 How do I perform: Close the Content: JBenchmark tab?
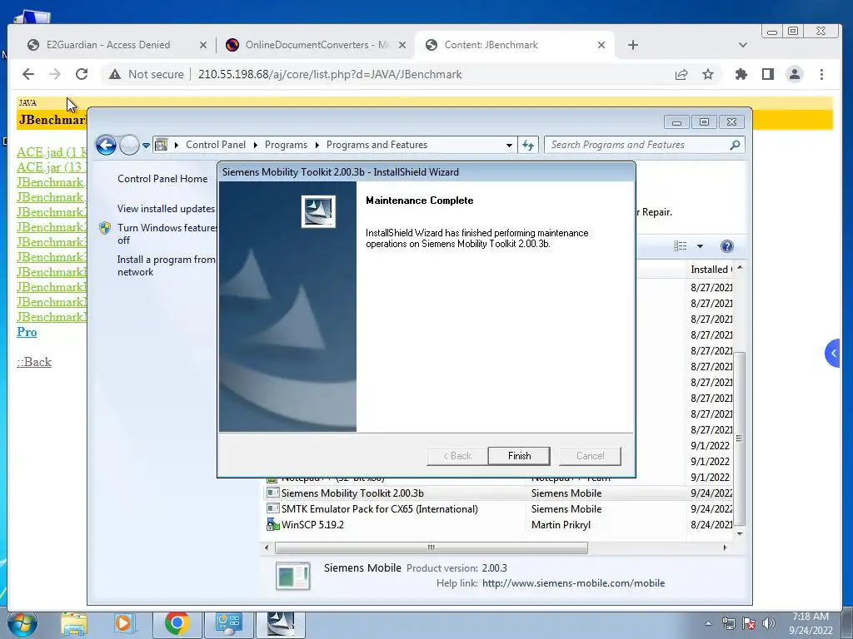pos(601,45)
